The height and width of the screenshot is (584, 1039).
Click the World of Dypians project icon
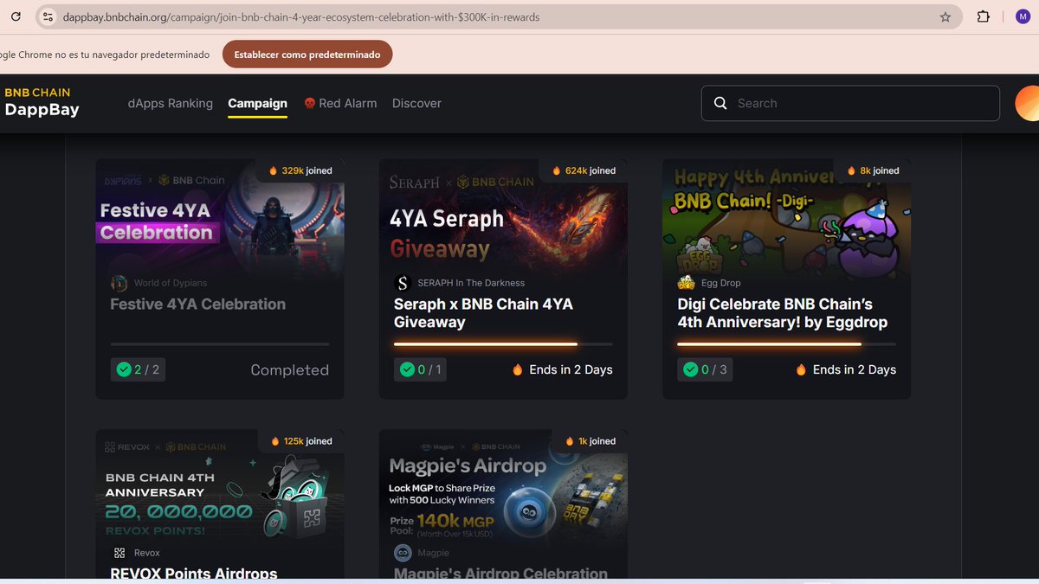(x=119, y=283)
